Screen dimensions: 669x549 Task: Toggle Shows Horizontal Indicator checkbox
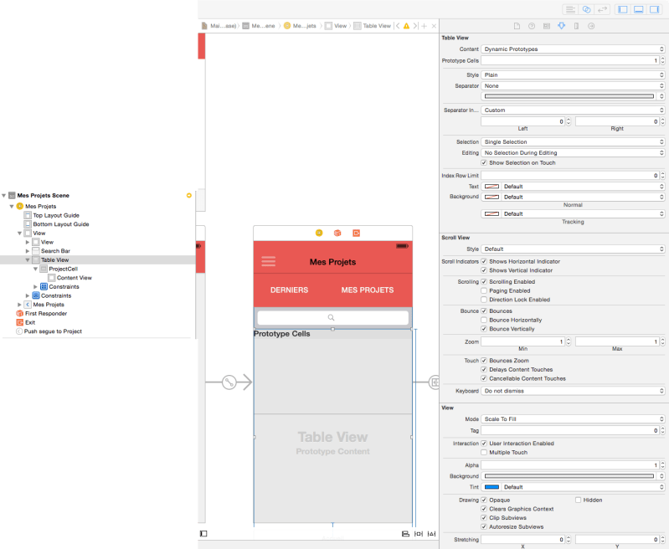pyautogui.click(x=484, y=261)
